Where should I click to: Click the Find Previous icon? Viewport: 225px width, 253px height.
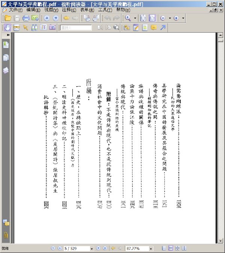coord(100,27)
